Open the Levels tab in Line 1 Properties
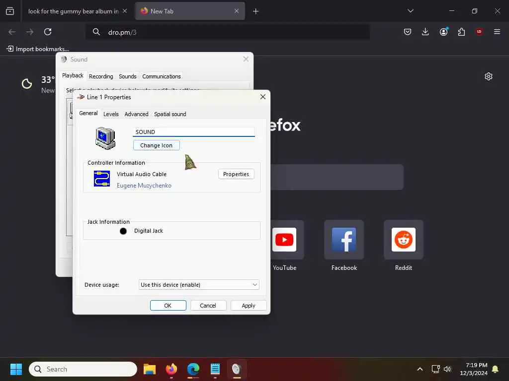509x381 pixels. coord(111,114)
